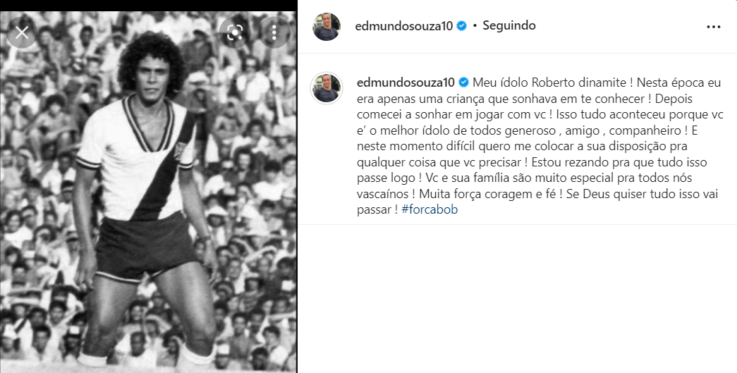Image resolution: width=737 pixels, height=373 pixels.
Task: Click the empty comments area below the caption
Action: point(517,298)
